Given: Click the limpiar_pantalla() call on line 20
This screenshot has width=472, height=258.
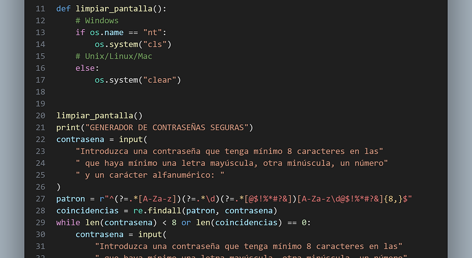Looking at the screenshot, I should pos(99,116).
